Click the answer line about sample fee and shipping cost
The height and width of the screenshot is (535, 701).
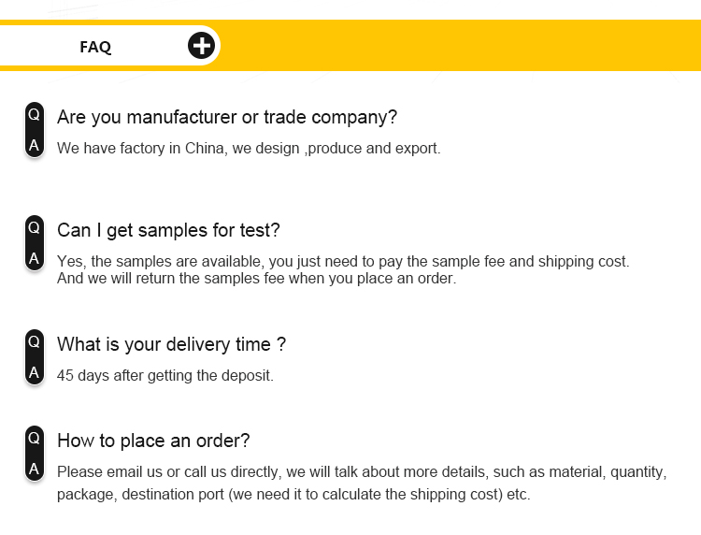coord(343,262)
